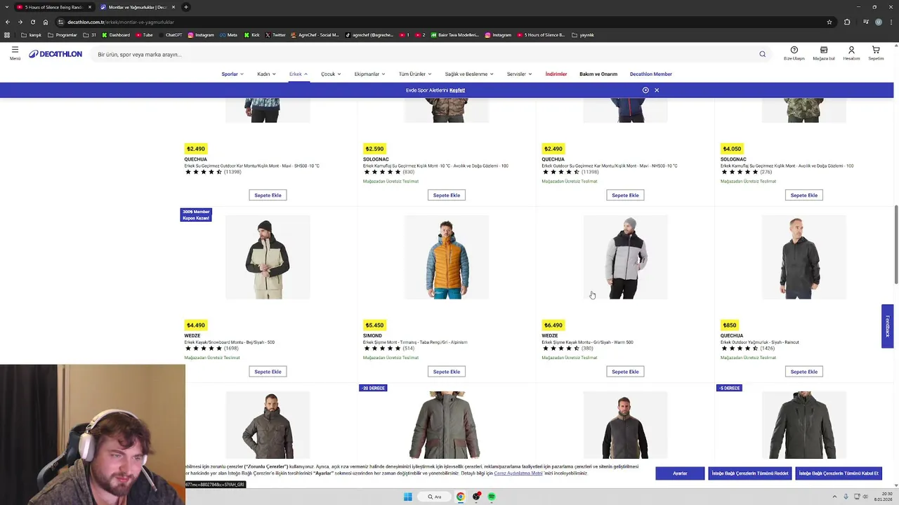
Task: Open the Menü hamburger icon
Action: pyautogui.click(x=15, y=53)
